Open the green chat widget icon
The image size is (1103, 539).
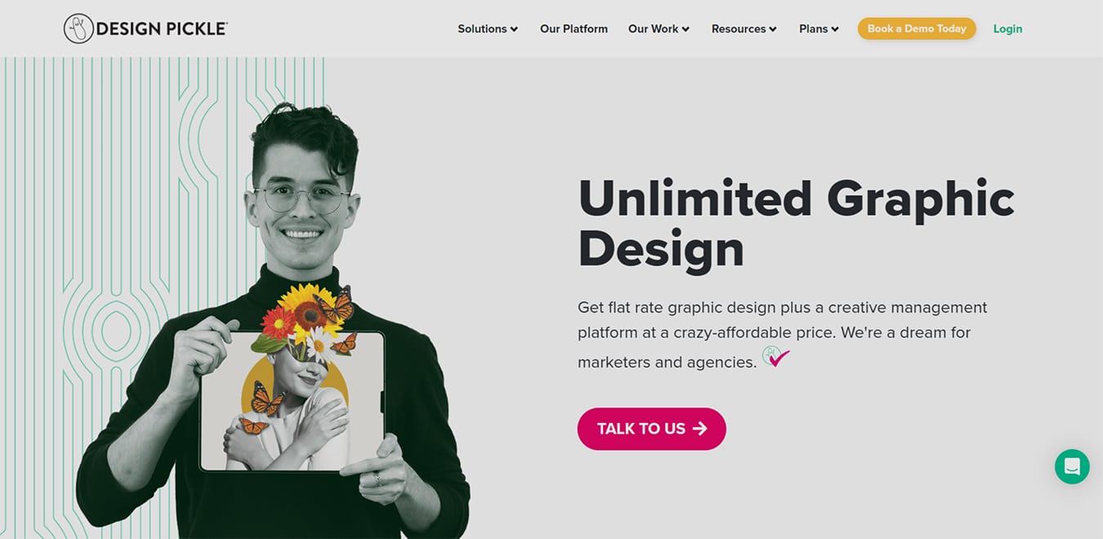click(x=1072, y=466)
